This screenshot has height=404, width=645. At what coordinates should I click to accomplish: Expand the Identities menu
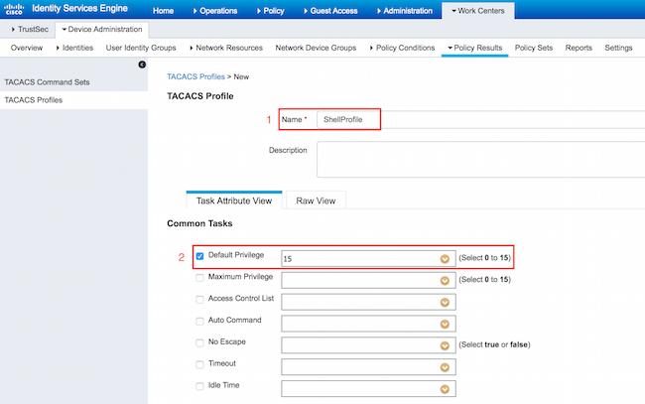(x=74, y=48)
